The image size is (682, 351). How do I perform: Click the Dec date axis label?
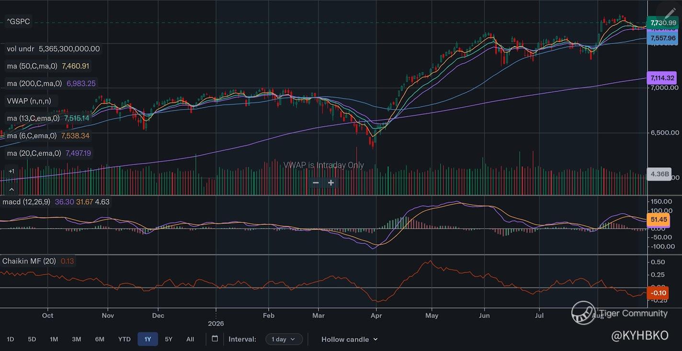[x=158, y=316]
